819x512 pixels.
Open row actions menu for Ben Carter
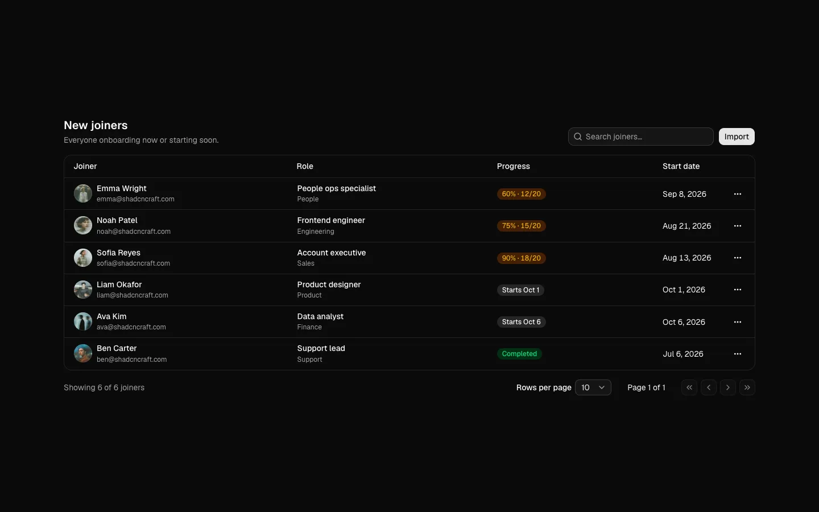click(738, 354)
